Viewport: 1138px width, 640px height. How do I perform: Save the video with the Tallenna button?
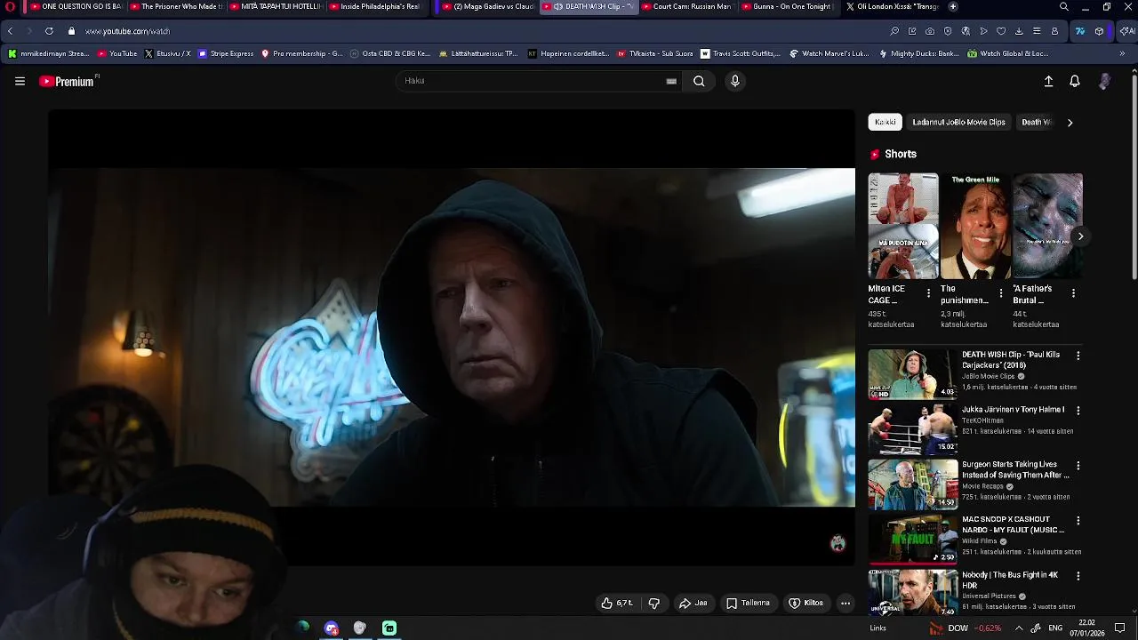tap(748, 603)
